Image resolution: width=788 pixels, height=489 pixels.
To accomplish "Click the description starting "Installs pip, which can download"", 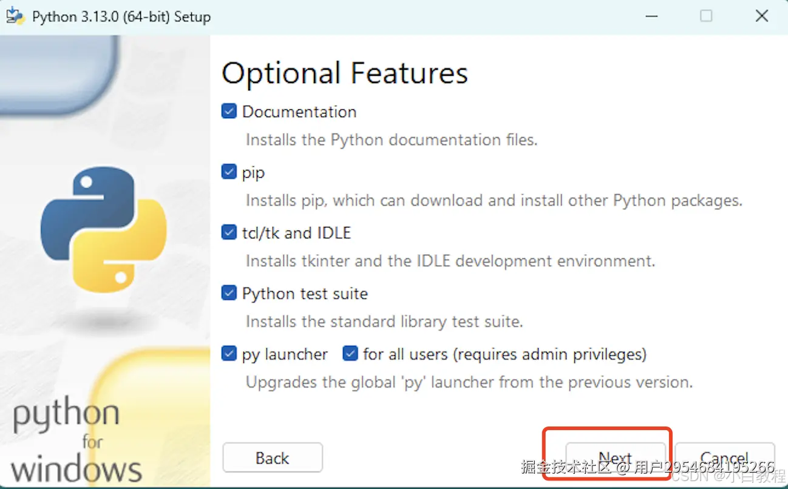I will click(x=494, y=200).
